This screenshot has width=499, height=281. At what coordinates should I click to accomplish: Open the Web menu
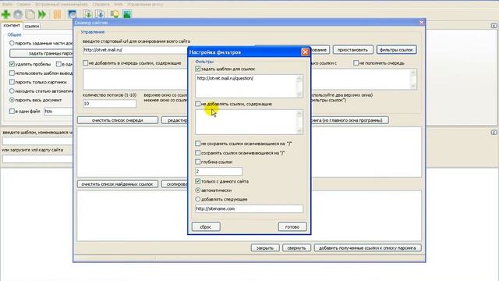tap(118, 4)
